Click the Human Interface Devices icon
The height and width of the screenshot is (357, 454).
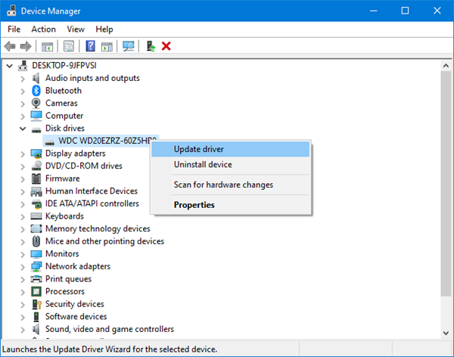(36, 191)
